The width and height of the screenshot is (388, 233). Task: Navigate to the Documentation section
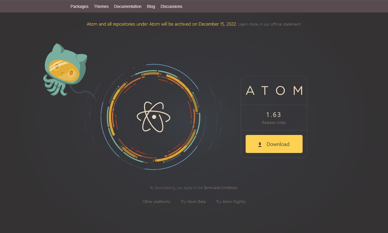coord(128,6)
